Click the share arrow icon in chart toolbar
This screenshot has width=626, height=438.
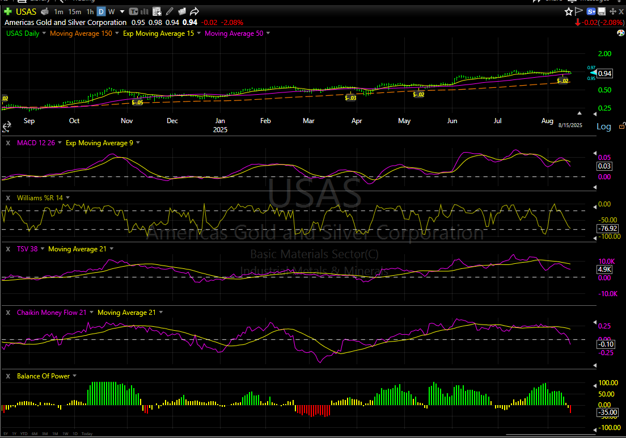point(194,11)
